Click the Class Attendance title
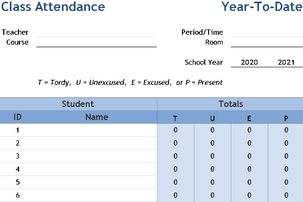The width and height of the screenshot is (303, 202). click(53, 7)
